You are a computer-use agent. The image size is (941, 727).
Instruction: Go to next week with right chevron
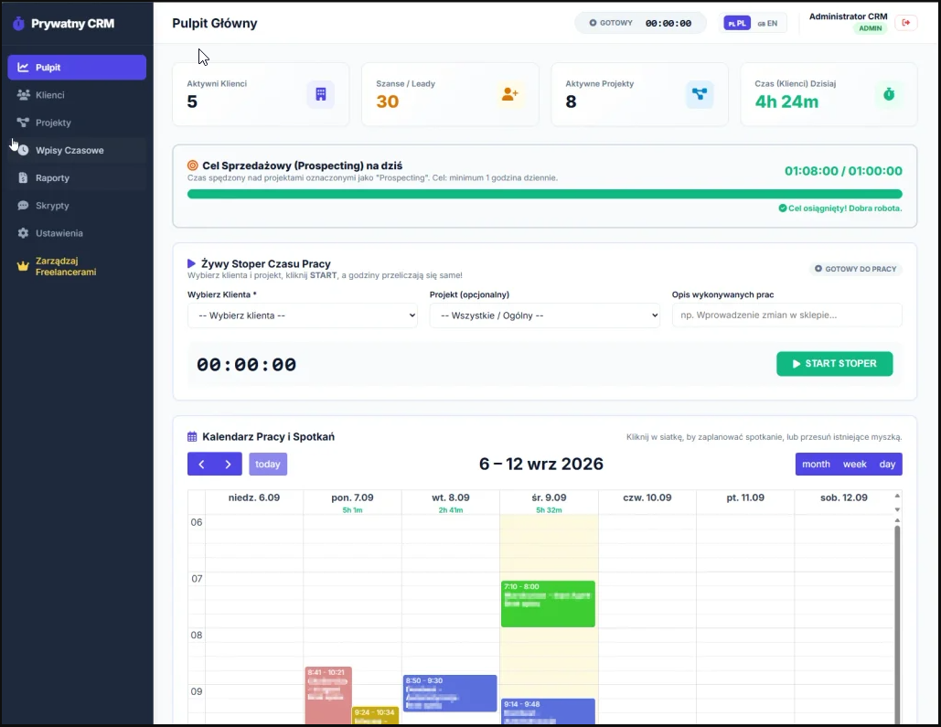(x=228, y=464)
